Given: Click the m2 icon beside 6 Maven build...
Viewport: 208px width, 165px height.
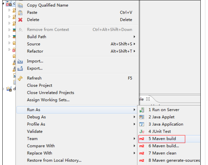Looking at the screenshot, I should click(x=142, y=146).
